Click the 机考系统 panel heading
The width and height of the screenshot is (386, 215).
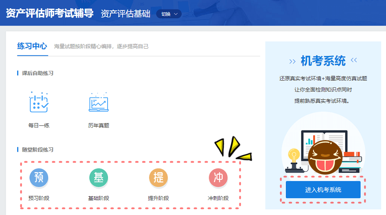coord(323,60)
